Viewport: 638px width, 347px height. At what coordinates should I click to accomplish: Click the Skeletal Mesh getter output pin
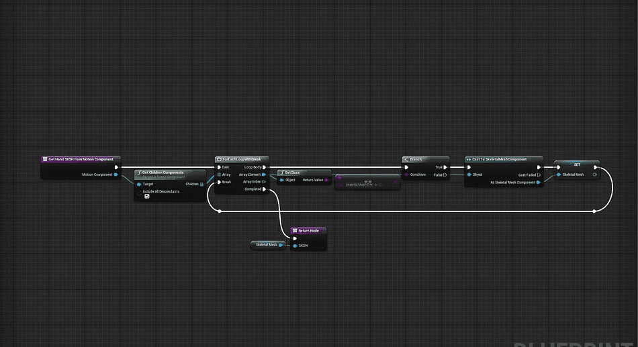pos(280,245)
